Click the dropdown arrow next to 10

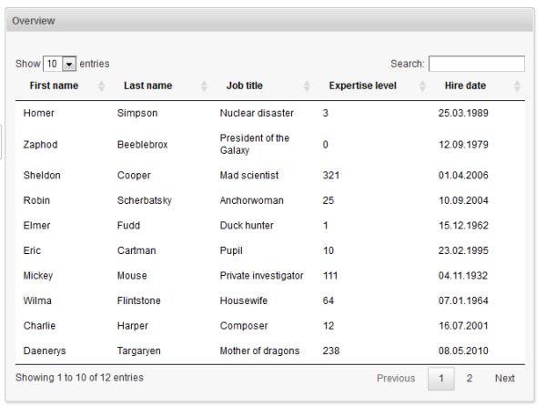69,64
